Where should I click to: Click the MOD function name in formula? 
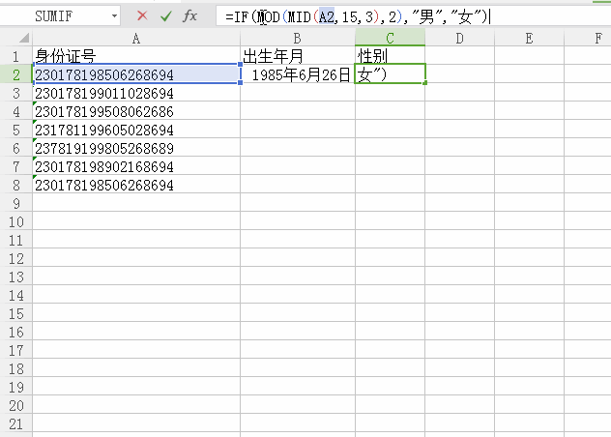tap(269, 16)
